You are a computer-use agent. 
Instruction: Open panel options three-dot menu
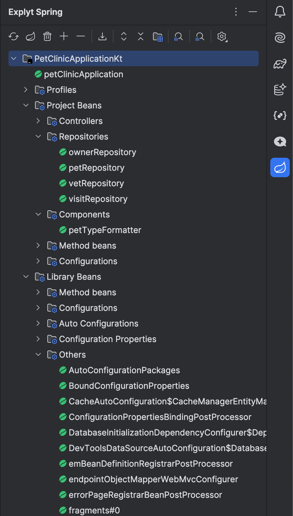coord(236,12)
